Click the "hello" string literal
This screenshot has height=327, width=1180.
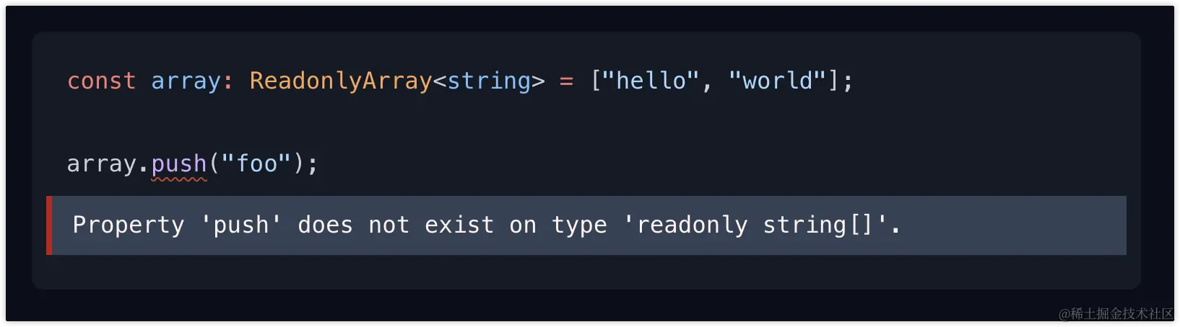pos(651,80)
